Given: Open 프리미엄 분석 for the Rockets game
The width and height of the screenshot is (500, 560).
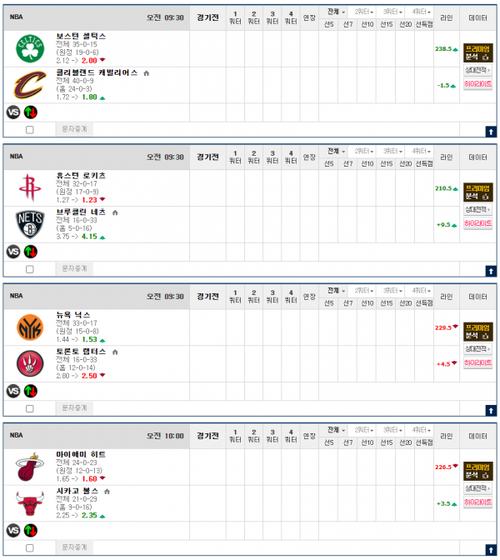Looking at the screenshot, I should (477, 192).
